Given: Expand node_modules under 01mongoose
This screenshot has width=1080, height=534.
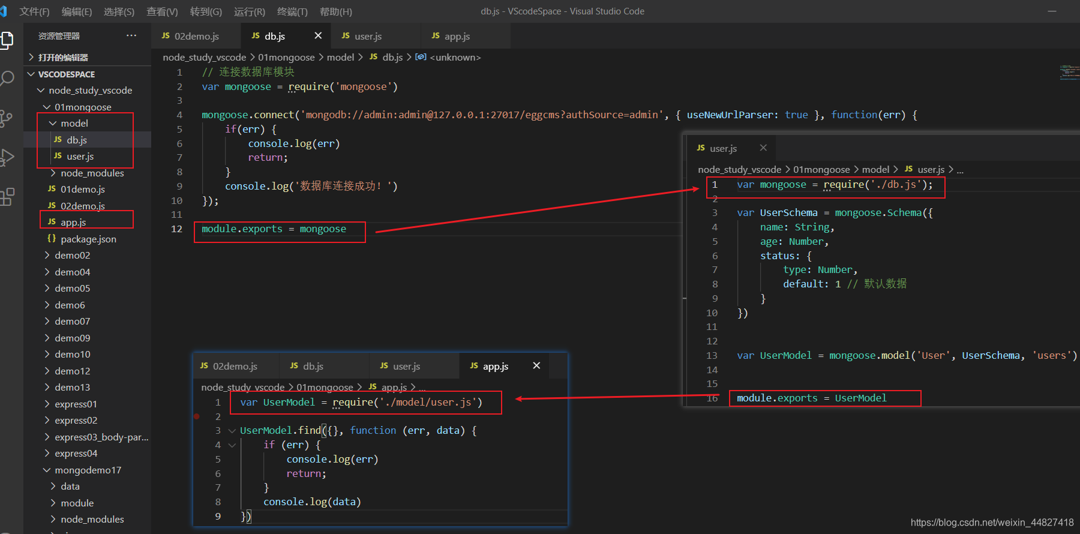Looking at the screenshot, I should click(x=53, y=173).
